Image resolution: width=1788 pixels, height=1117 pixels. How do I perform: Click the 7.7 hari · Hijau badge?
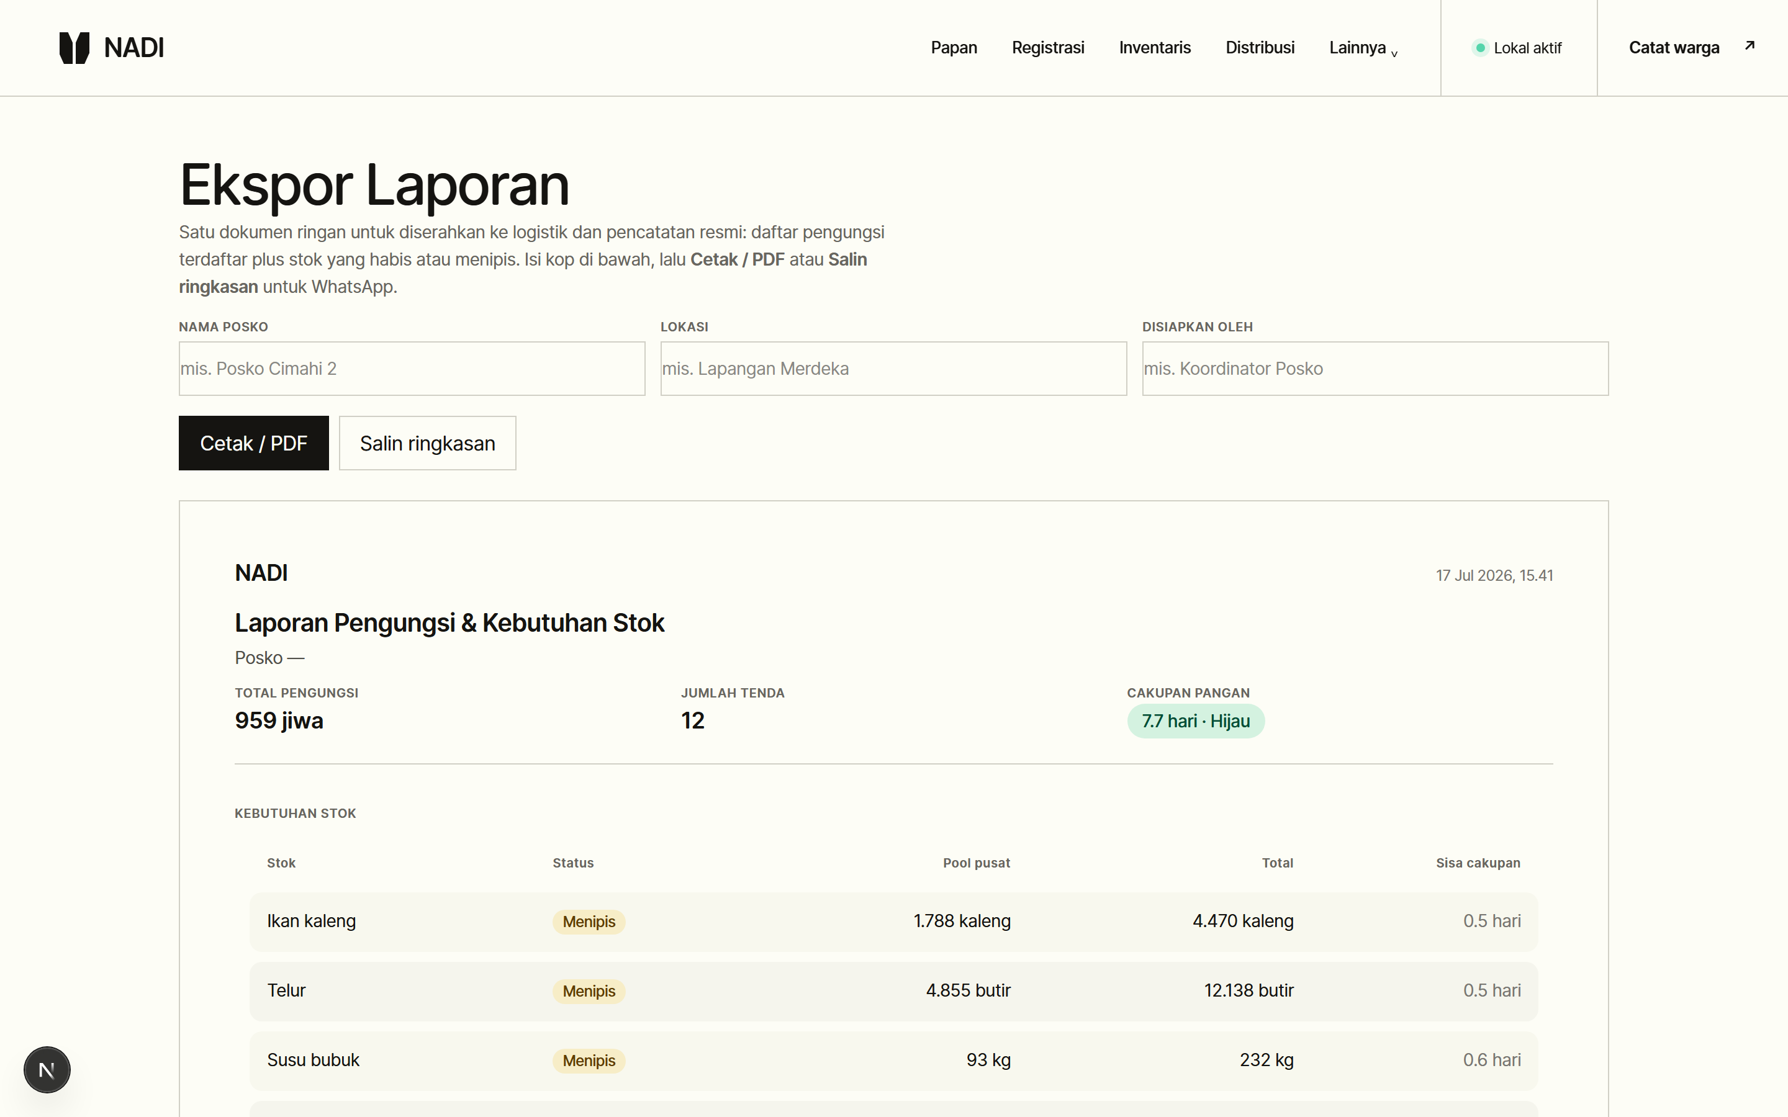pos(1196,721)
